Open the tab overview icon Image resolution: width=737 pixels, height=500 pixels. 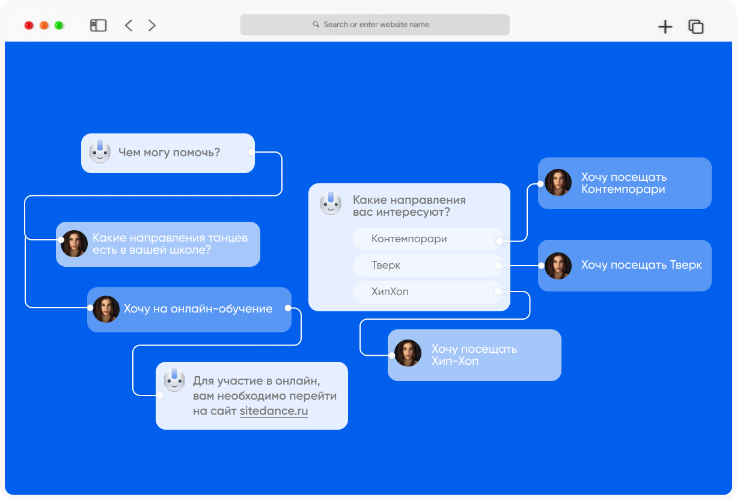(x=696, y=26)
